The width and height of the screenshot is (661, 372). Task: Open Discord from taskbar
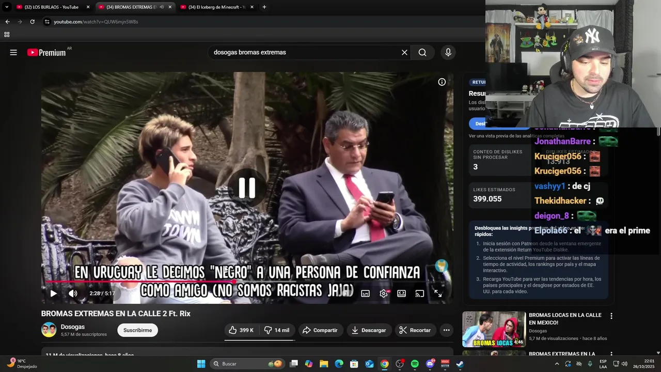coord(430,364)
